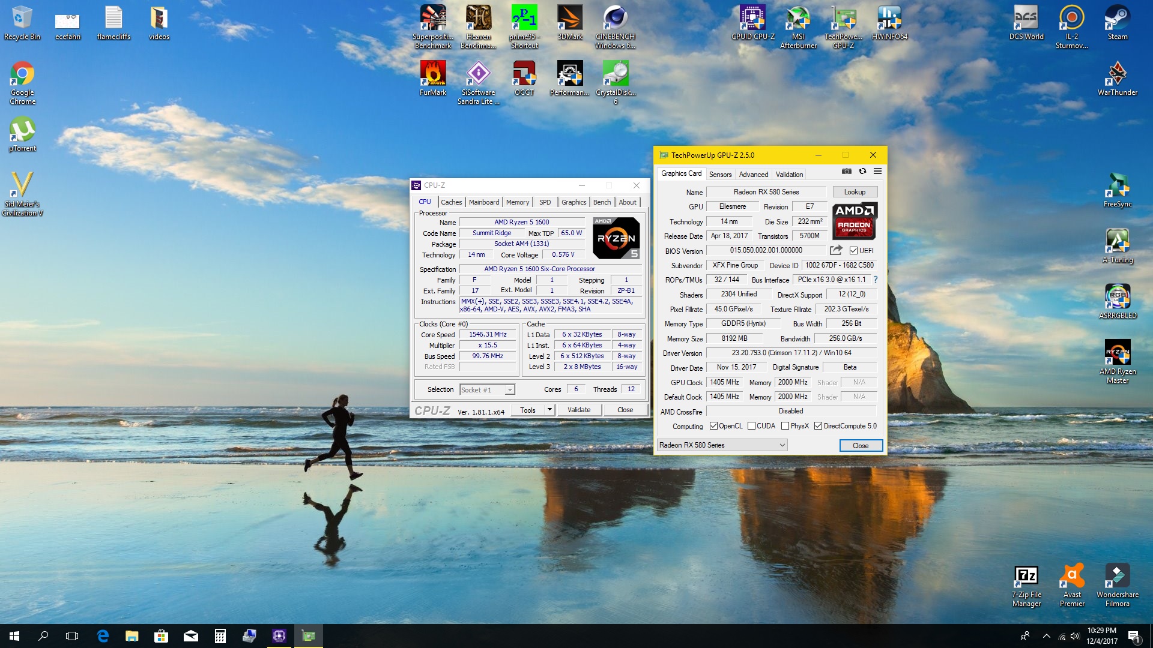Open the SPD tab in CPU-Z
Image resolution: width=1153 pixels, height=648 pixels.
coord(545,202)
